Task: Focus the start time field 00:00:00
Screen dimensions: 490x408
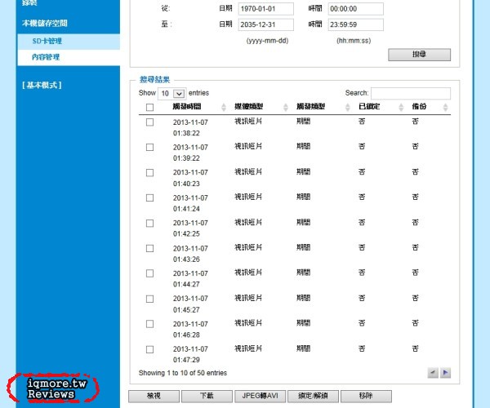Action: 355,9
